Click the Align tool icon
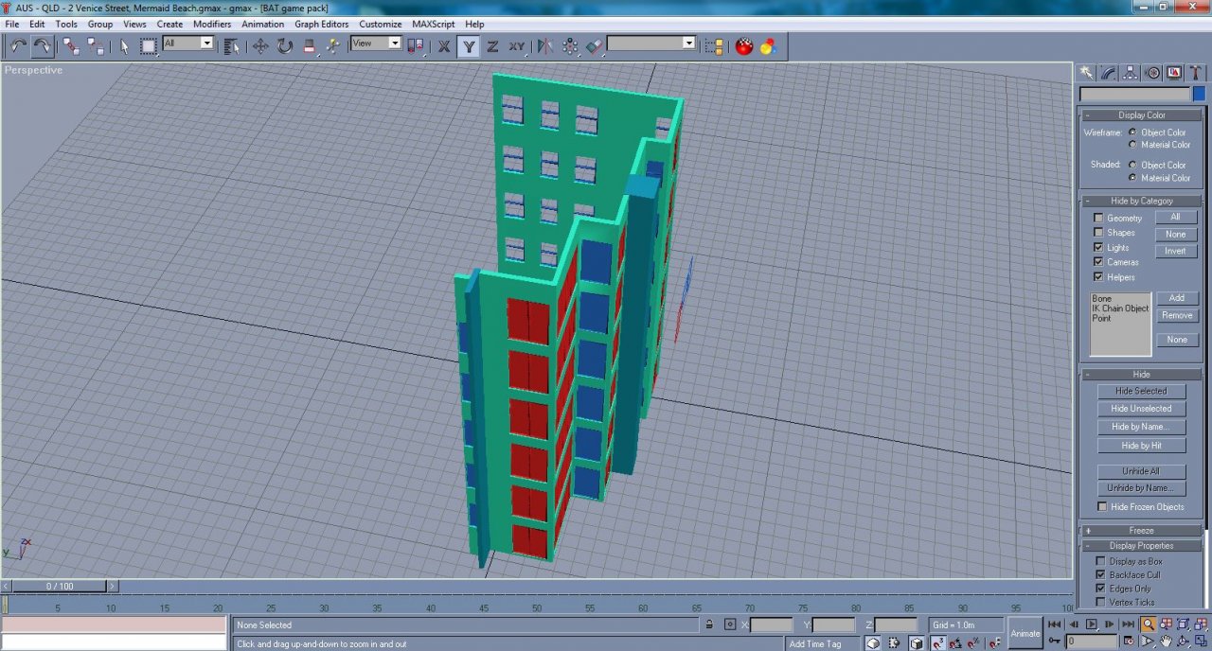Image resolution: width=1212 pixels, height=651 pixels. click(595, 45)
